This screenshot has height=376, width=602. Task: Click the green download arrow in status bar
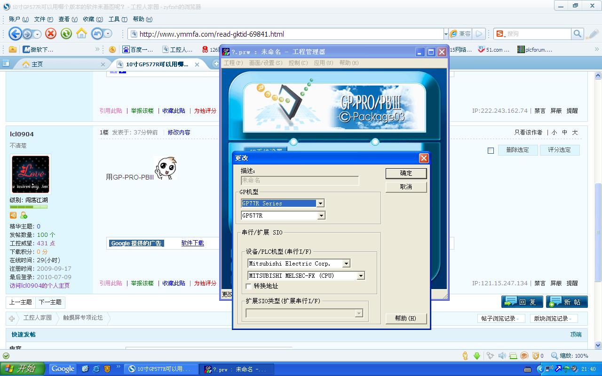pos(477,356)
